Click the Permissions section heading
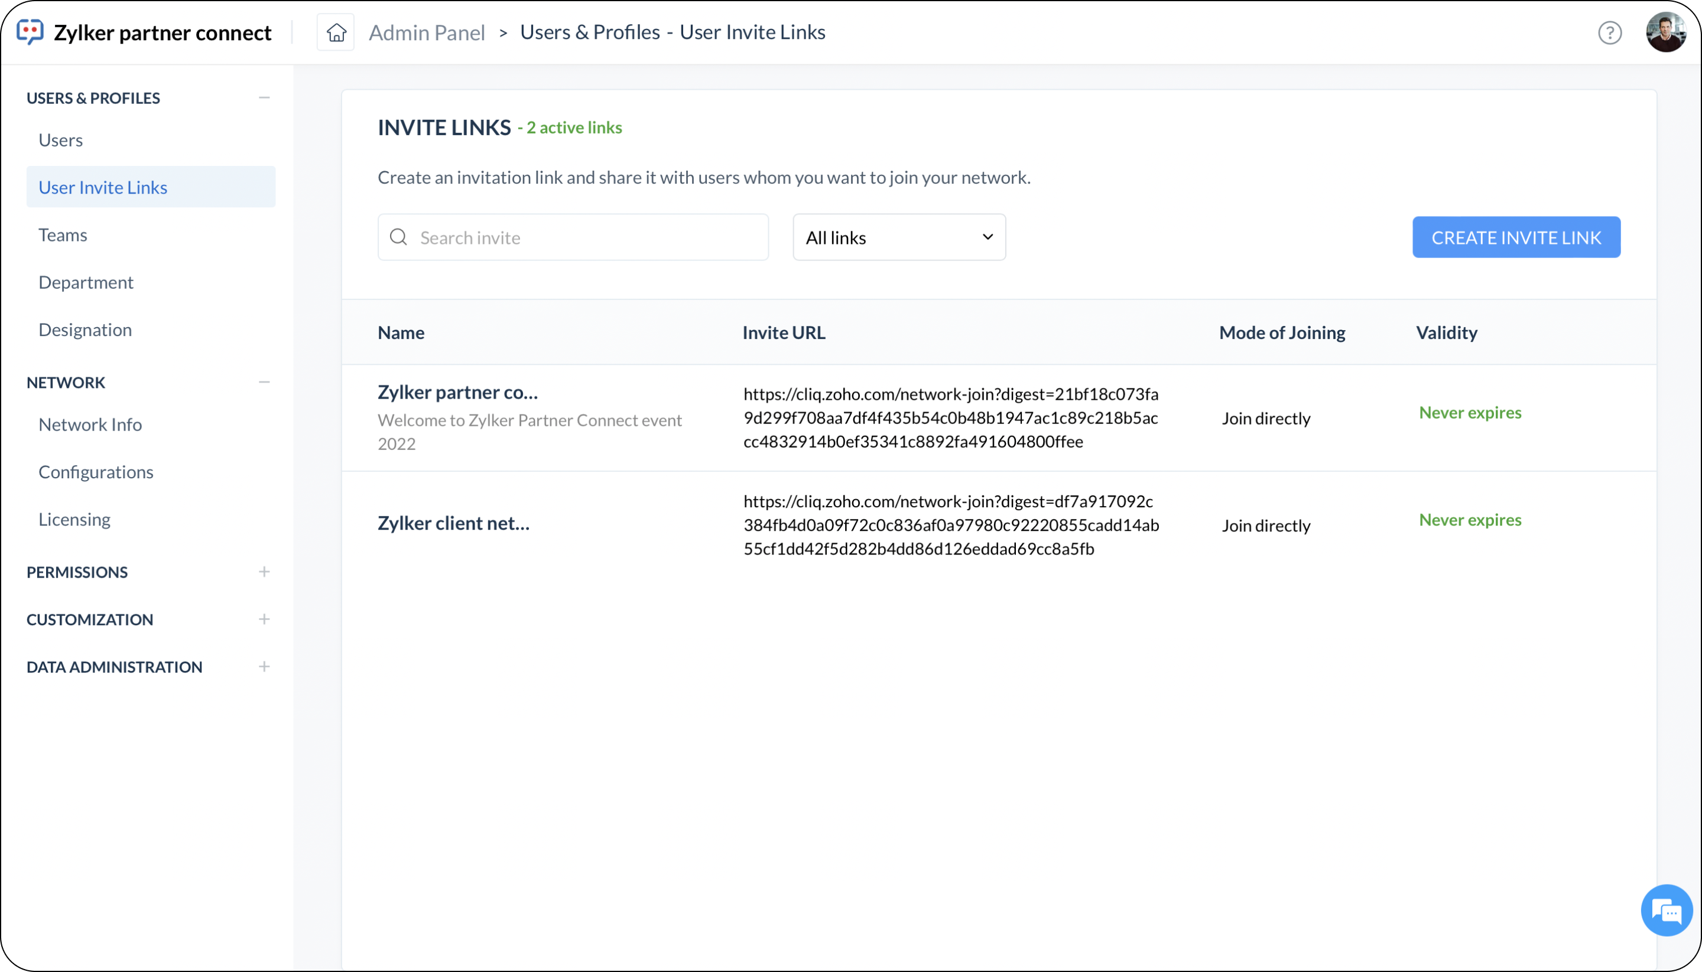The image size is (1702, 972). click(x=77, y=572)
